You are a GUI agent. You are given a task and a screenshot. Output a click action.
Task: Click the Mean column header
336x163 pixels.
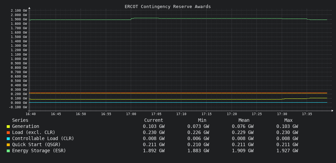click(244, 120)
